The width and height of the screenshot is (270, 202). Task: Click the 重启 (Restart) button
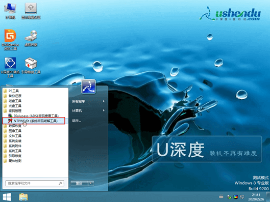click(x=79, y=183)
